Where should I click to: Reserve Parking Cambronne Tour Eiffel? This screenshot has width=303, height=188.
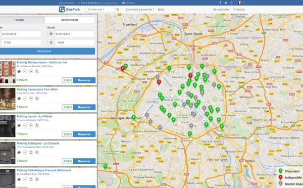[84, 107]
